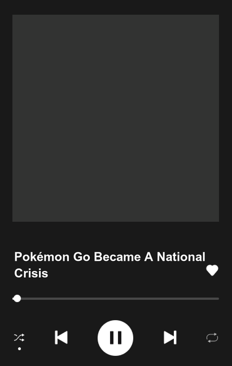The width and height of the screenshot is (232, 366).
Task: Seek to the middle of the progress bar
Action: pyautogui.click(x=116, y=299)
